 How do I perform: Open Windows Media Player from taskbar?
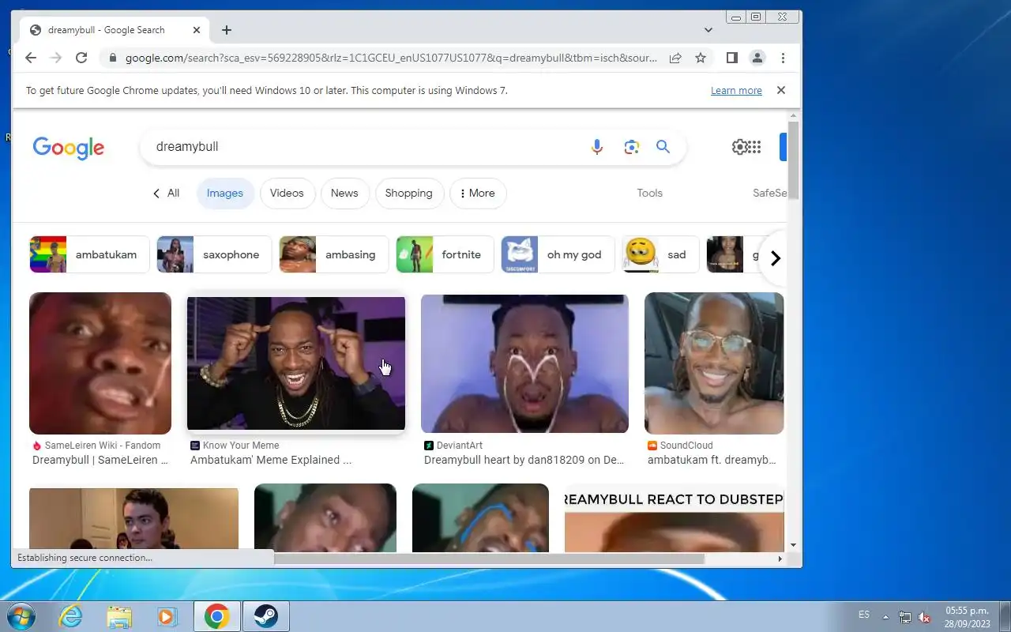[x=167, y=616]
